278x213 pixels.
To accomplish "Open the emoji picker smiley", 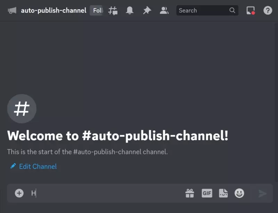I will 239,193.
